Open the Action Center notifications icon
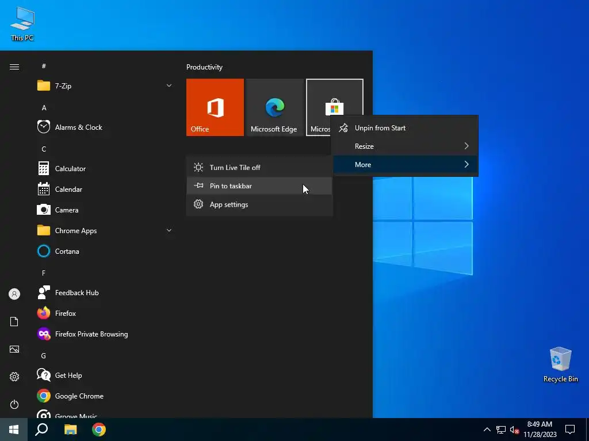589x441 pixels. pos(570,430)
